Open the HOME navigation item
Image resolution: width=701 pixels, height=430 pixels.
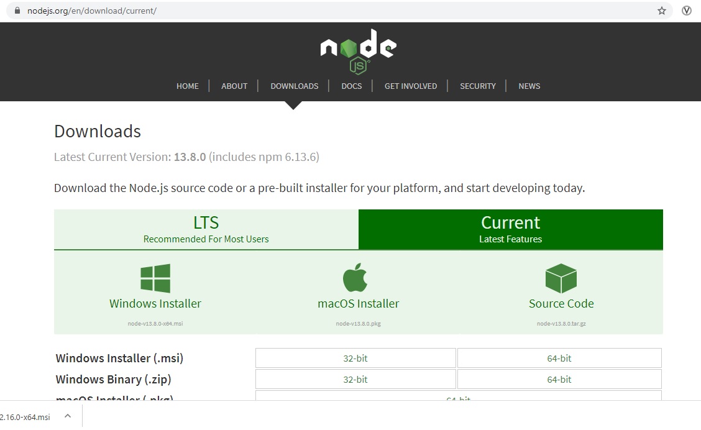click(187, 86)
